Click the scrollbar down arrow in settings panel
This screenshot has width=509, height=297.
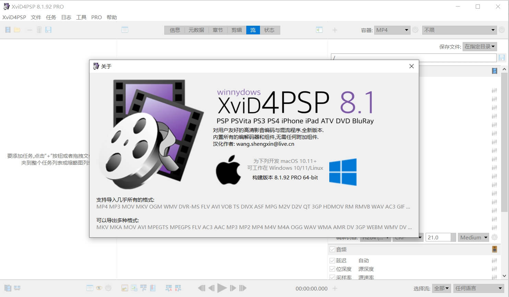coord(504,276)
